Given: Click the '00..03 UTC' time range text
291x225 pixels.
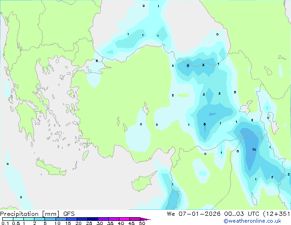Looking at the screenshot, I should click(x=241, y=214).
